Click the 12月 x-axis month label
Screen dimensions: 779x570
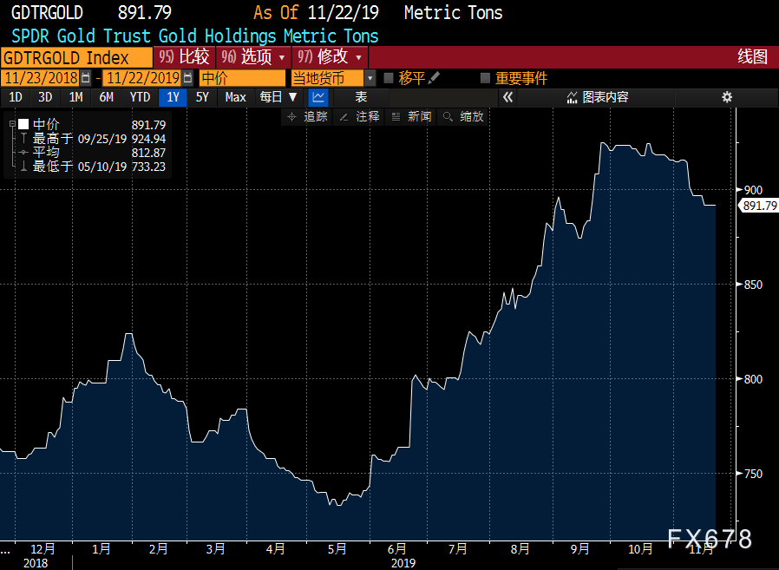(x=43, y=549)
